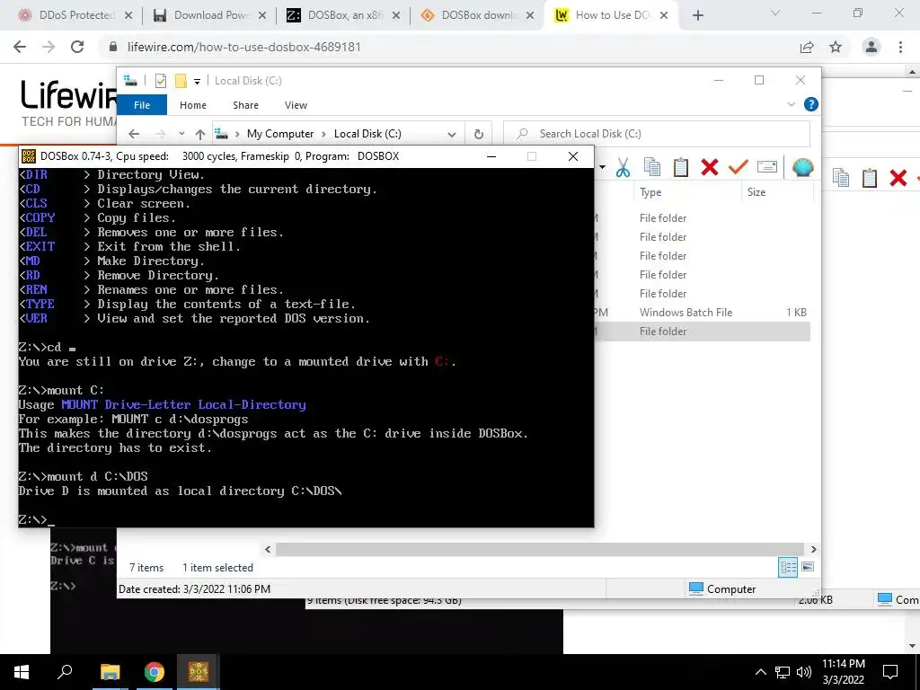Go up one folder level in Explorer
920x690 pixels.
click(200, 134)
